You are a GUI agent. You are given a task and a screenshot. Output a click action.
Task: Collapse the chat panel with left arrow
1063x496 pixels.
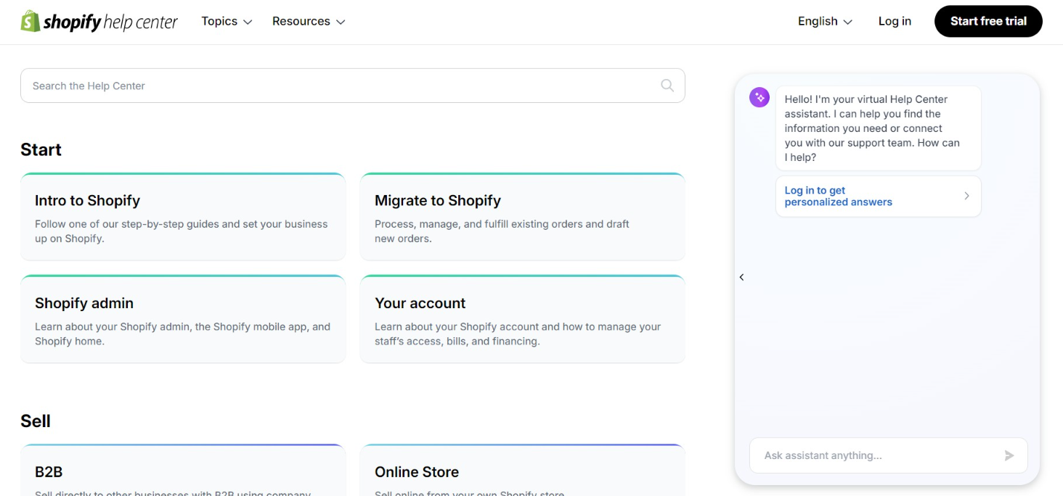point(741,277)
